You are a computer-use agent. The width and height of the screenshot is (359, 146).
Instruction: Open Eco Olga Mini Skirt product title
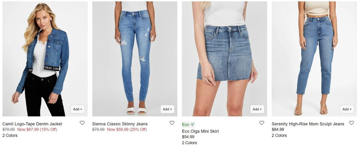point(200,131)
